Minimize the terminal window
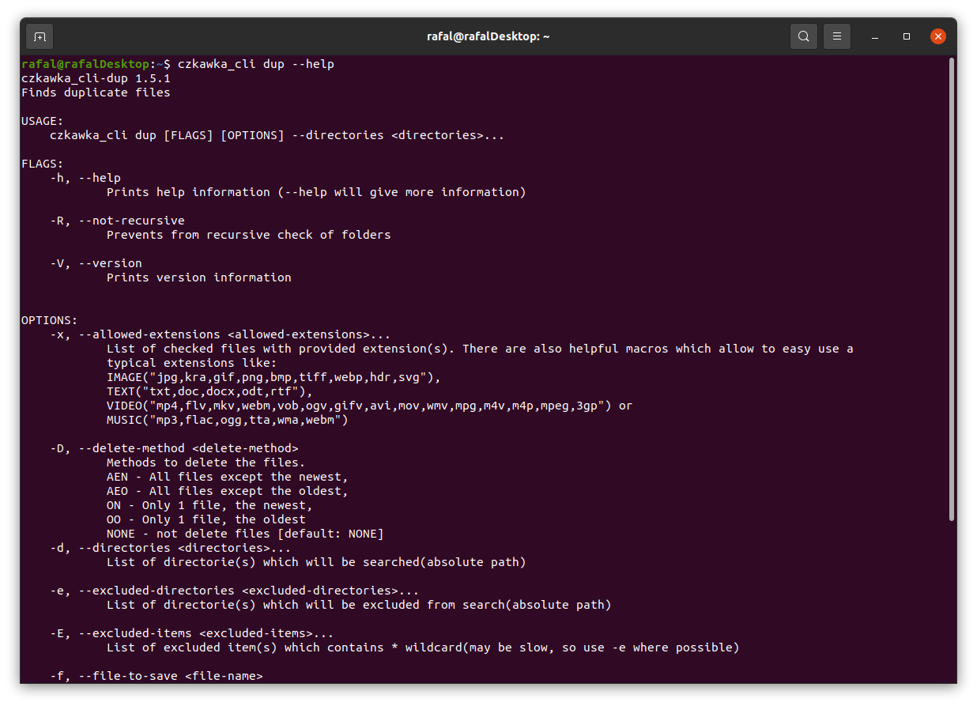 click(875, 36)
